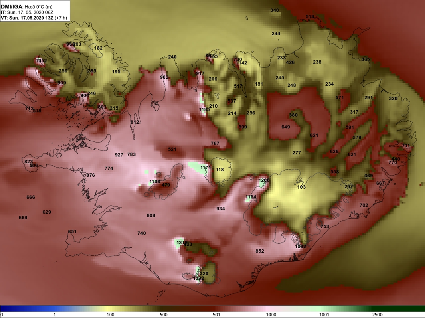The image size is (425, 318).
Task: Click the map value '808'
Action: (151, 215)
